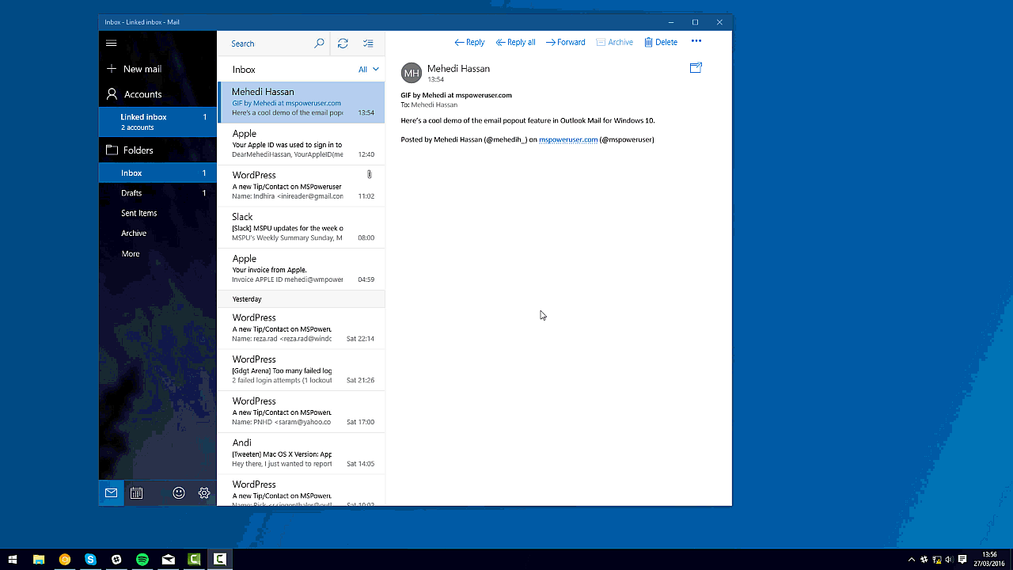This screenshot has width=1013, height=570.
Task: Open Mail settings with the gear icon
Action: [x=203, y=492]
